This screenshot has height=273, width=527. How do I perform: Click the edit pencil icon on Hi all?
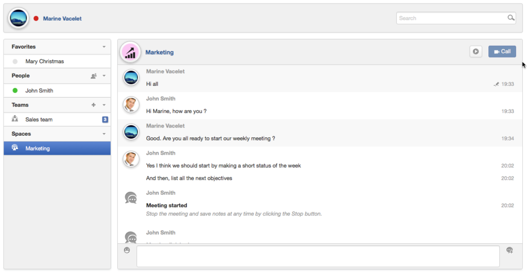point(496,84)
